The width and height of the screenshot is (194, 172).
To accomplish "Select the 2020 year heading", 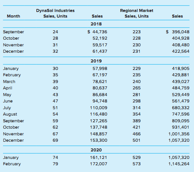I will tap(96, 150).
